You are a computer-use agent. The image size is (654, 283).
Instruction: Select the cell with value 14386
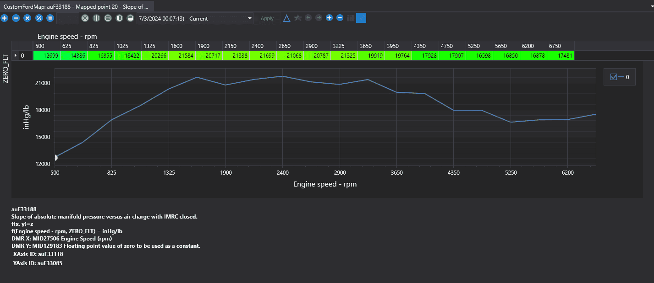pos(74,55)
